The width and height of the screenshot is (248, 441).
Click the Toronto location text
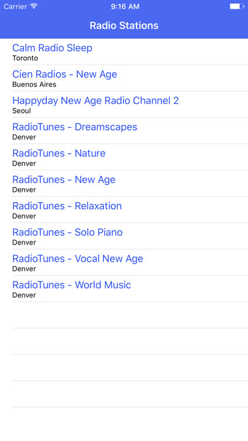25,58
